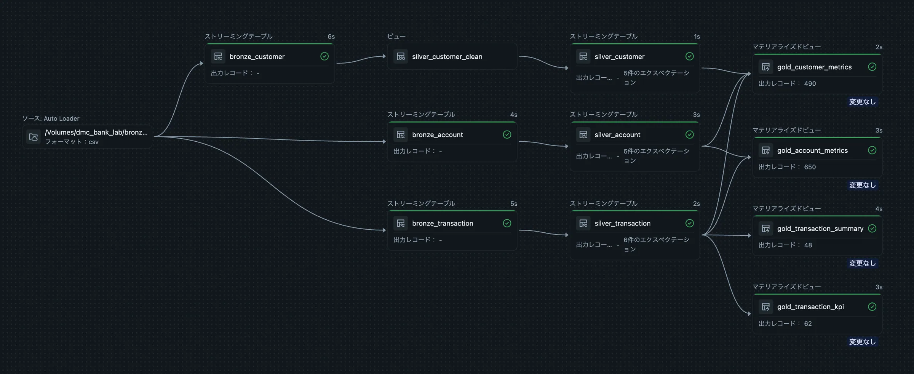
Task: Click 変更なし badge under gold_customer_metrics
Action: pos(863,102)
